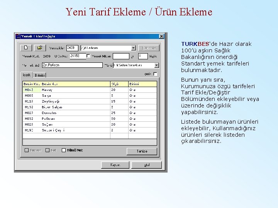Select the Patlıcan ingredient row

click(90, 119)
